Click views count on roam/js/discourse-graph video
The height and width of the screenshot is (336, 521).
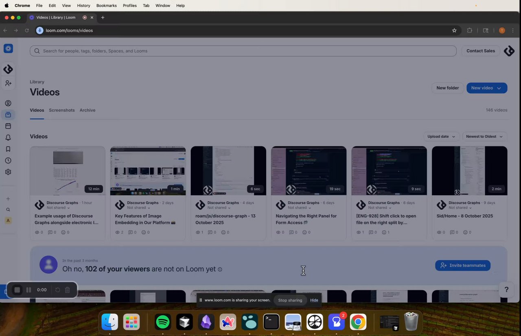(199, 232)
